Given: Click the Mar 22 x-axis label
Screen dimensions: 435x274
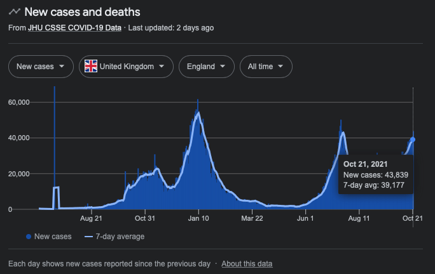Looking at the screenshot, I should coord(252,219).
